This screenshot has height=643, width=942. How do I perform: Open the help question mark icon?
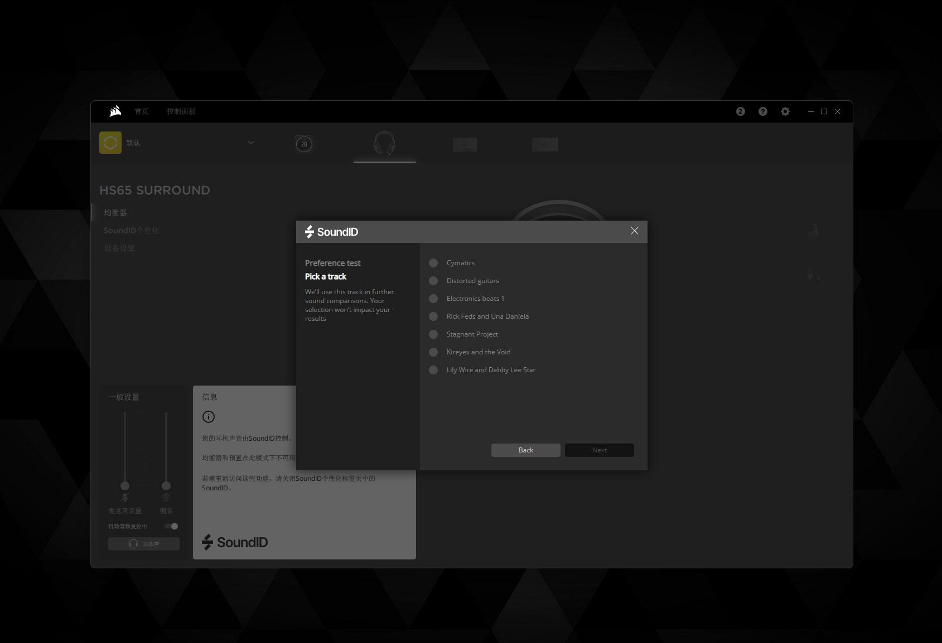(763, 111)
